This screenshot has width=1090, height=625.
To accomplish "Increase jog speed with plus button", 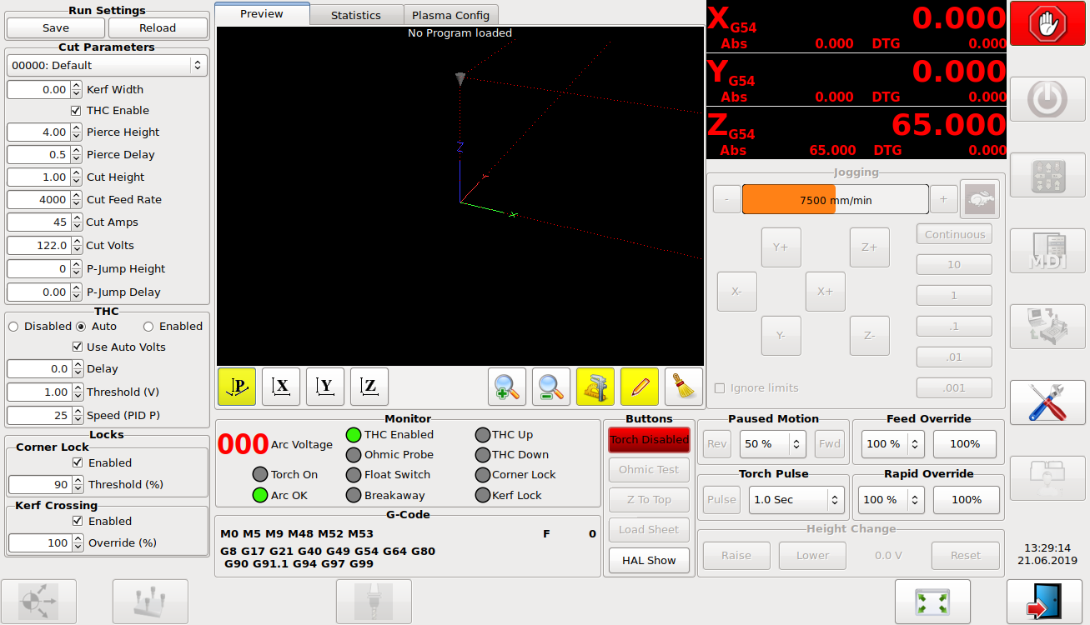I will coord(943,199).
